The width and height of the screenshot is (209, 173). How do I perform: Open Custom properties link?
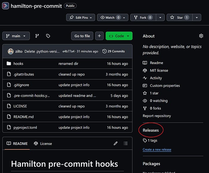click(165, 86)
